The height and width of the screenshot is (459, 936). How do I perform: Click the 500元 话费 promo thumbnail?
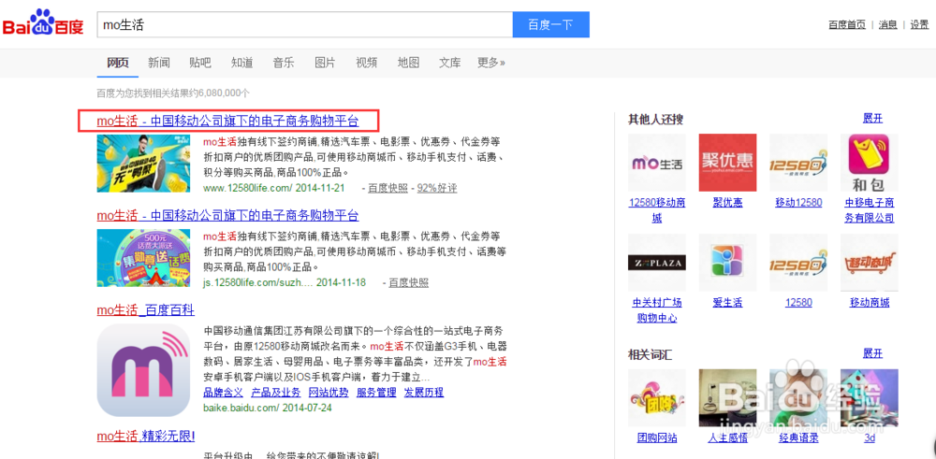pyautogui.click(x=143, y=257)
